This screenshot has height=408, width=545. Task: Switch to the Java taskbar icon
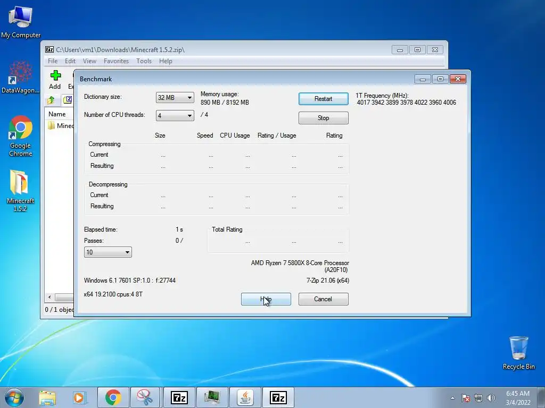click(x=245, y=397)
